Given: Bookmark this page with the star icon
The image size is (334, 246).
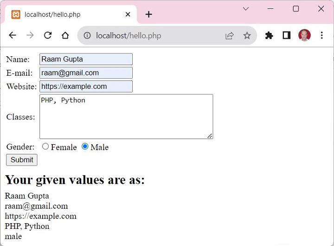Looking at the screenshot, I should pos(247,35).
